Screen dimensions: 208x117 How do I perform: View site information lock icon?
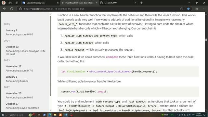20,9
